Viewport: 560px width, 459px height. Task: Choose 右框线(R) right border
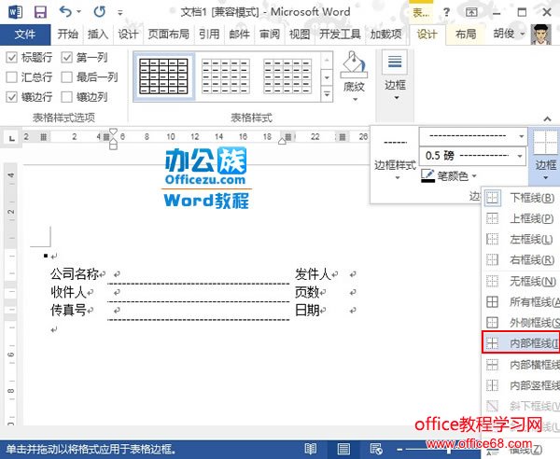pos(522,260)
